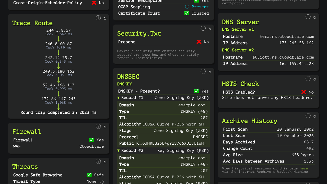Viewport: 327px width, 184px height.
Task: Refresh the DNSSEC card
Action: (x=210, y=72)
